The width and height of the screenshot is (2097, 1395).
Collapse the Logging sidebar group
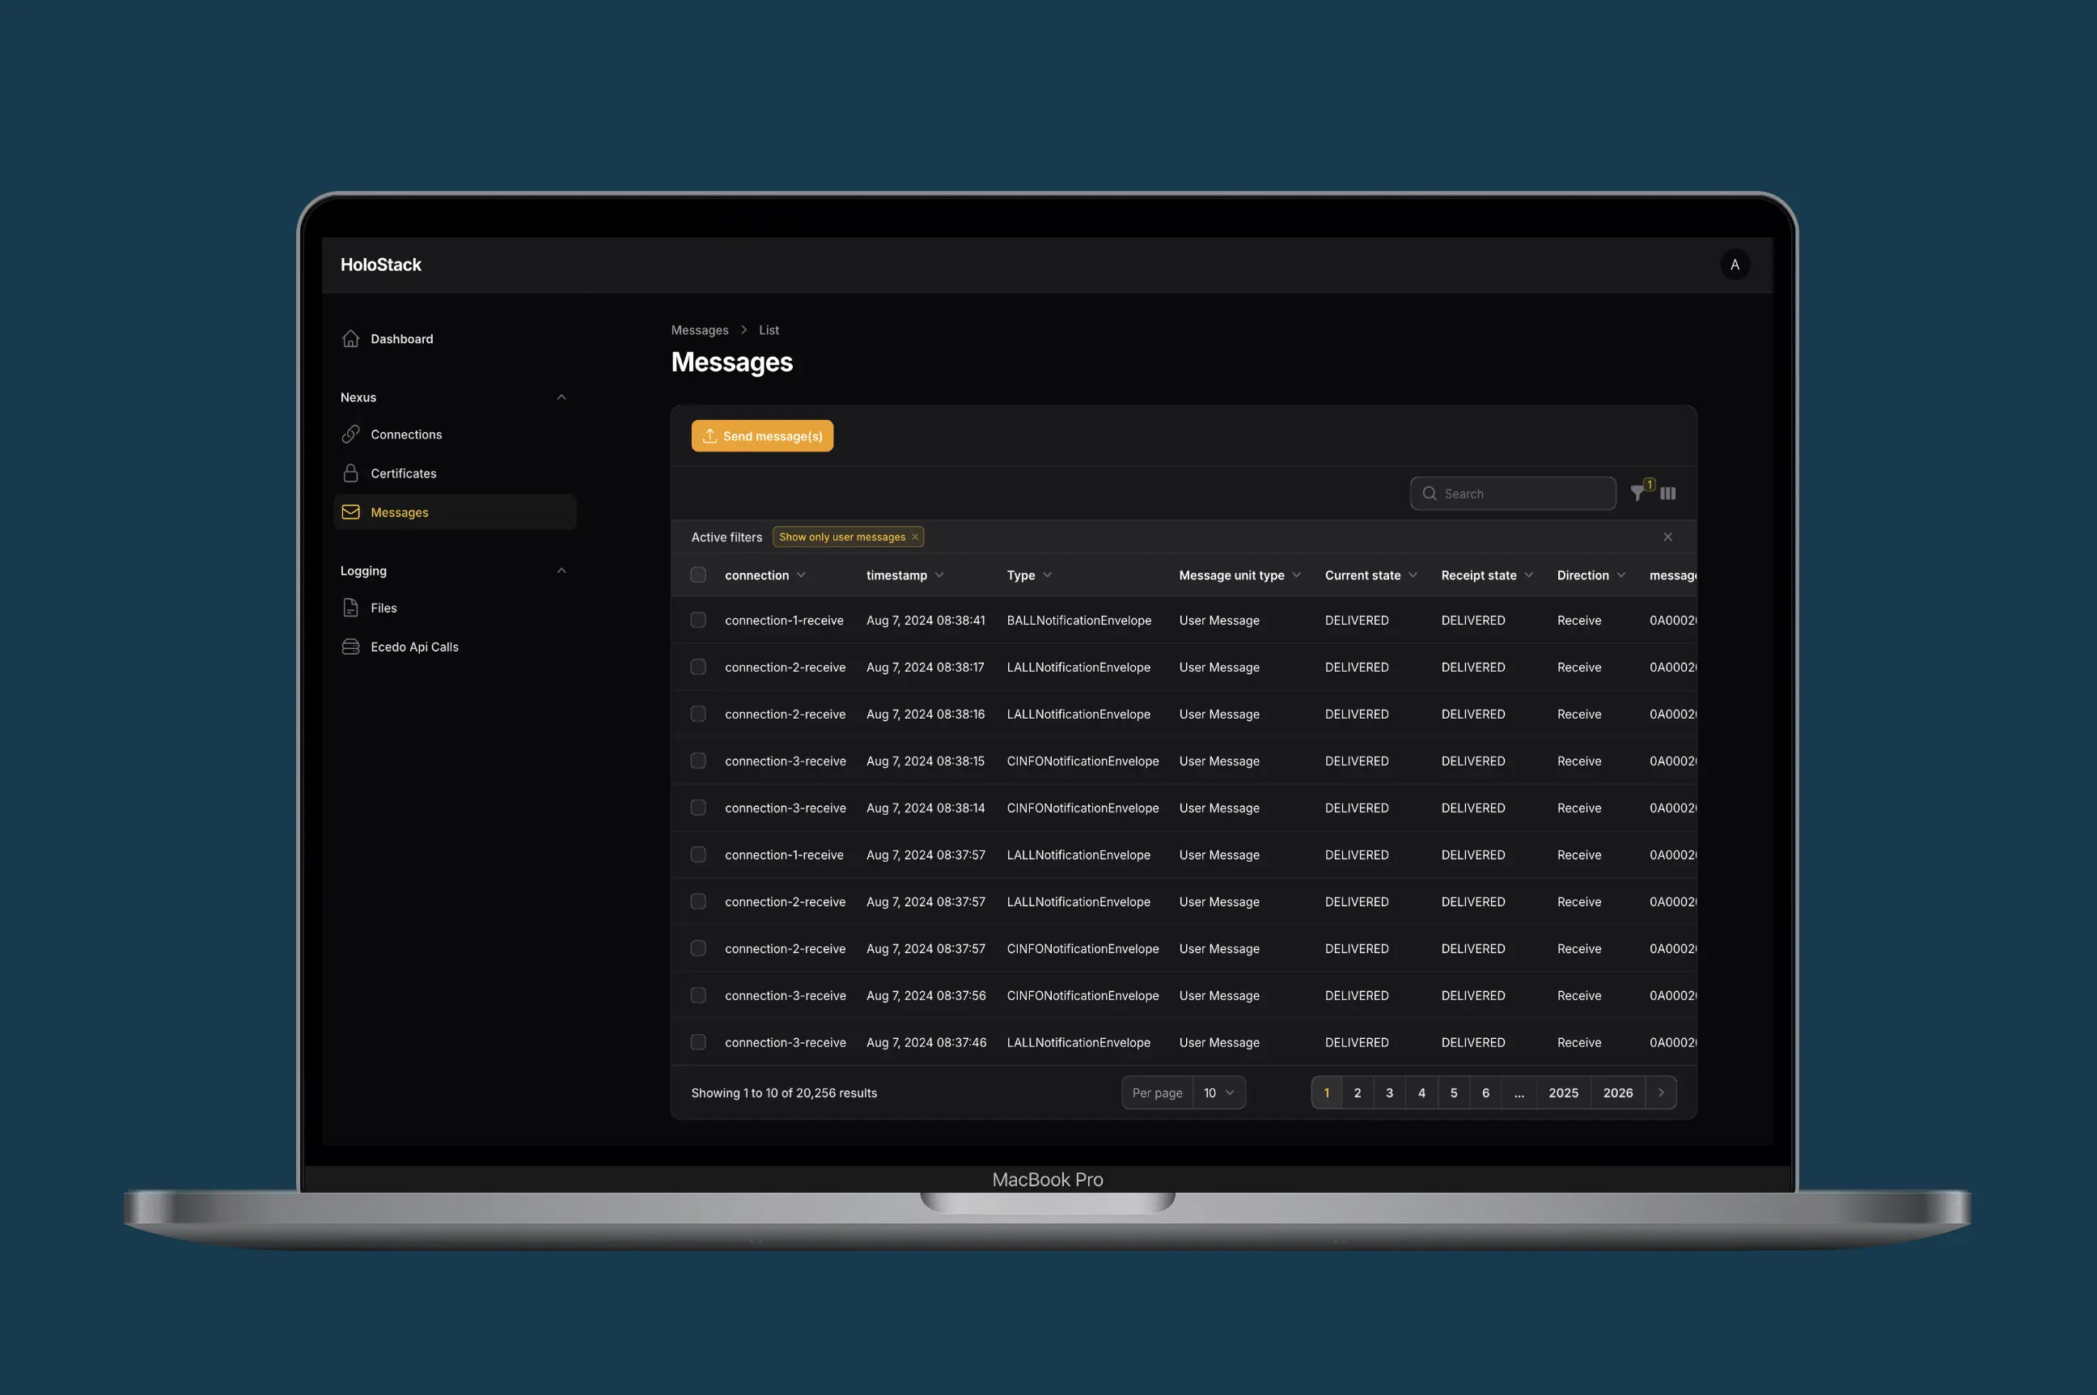tap(561, 571)
